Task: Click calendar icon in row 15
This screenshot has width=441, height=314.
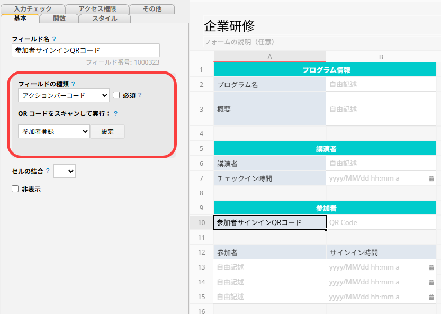Action: pos(431,297)
